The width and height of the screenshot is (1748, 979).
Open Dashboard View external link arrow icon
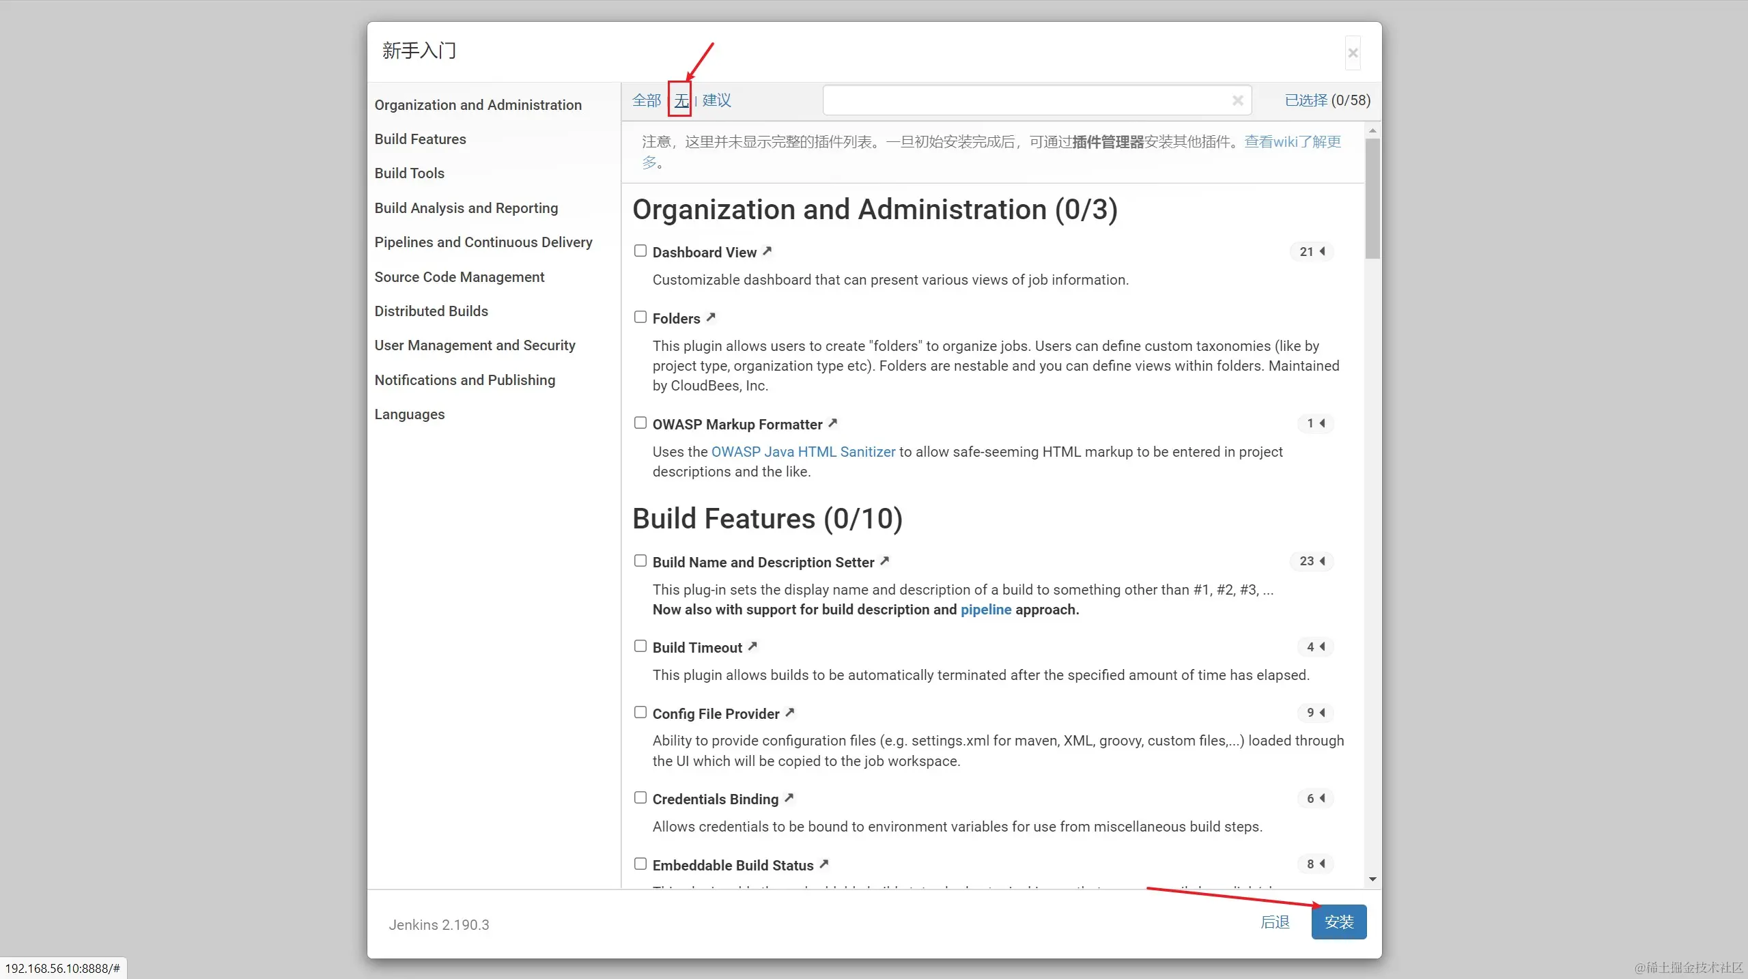coord(767,251)
